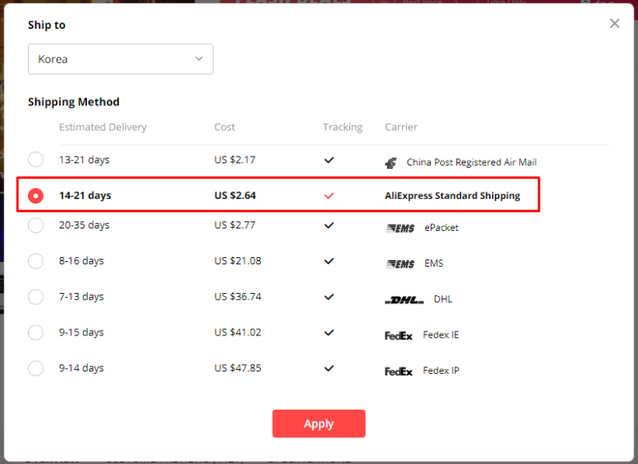Click the FedEx logo beside Fedex IE
Viewport: 638px width, 464px height.
pos(399,335)
